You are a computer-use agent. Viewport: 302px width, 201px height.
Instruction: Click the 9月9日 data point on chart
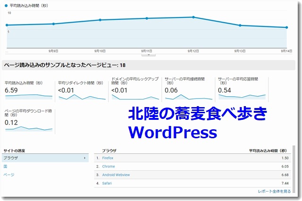point(53,24)
